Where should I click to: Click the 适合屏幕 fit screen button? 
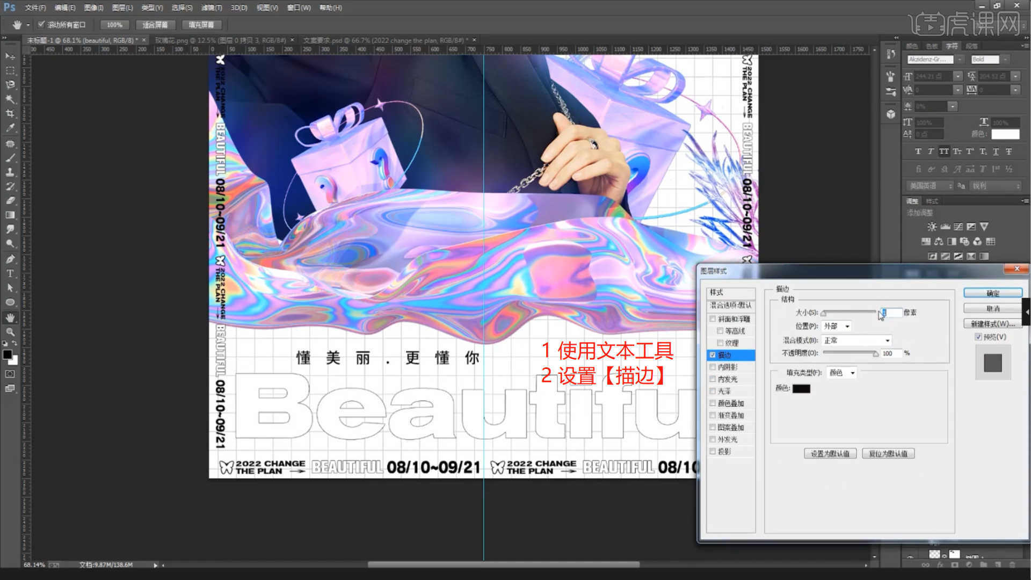click(155, 25)
